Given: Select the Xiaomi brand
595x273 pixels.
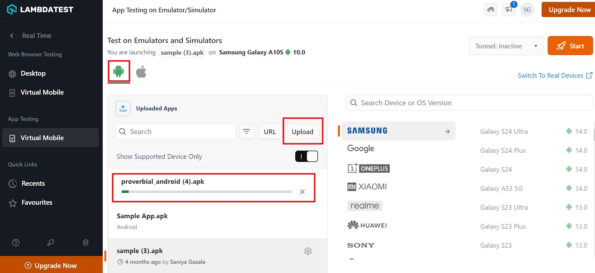Looking at the screenshot, I should pyautogui.click(x=367, y=187).
